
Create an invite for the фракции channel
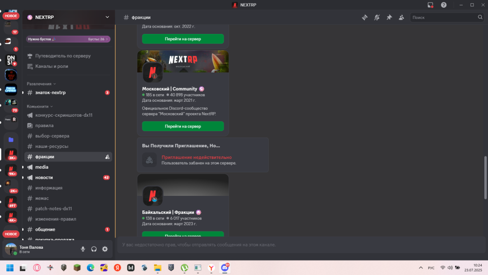[108, 157]
